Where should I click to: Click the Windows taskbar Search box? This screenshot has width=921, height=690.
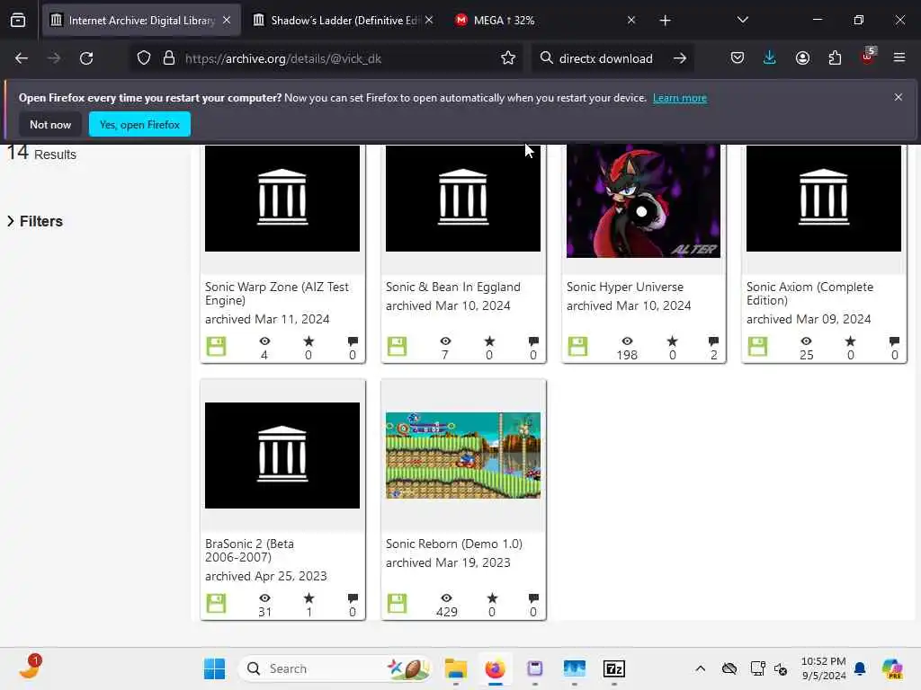coord(335,668)
